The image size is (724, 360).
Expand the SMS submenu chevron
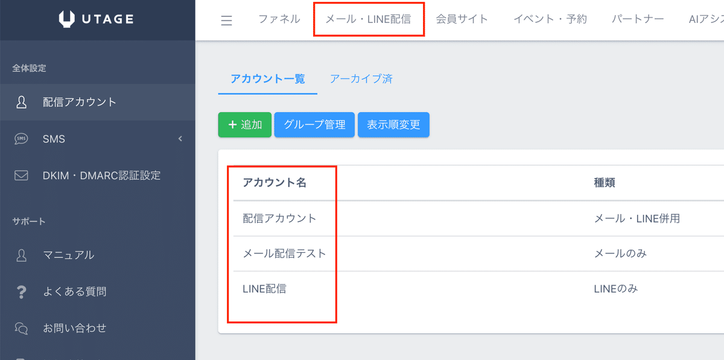pos(180,139)
